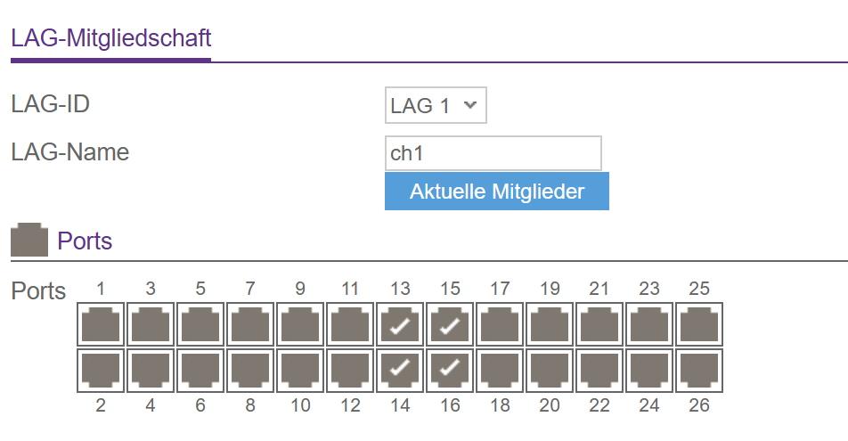Click into the LAG-Name field
Viewport: 848px width, 441px height.
493,153
